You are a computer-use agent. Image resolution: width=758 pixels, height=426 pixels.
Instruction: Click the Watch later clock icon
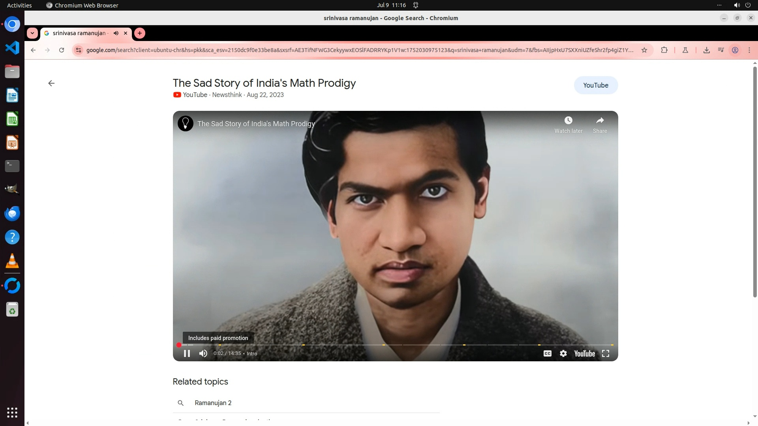pos(568,120)
